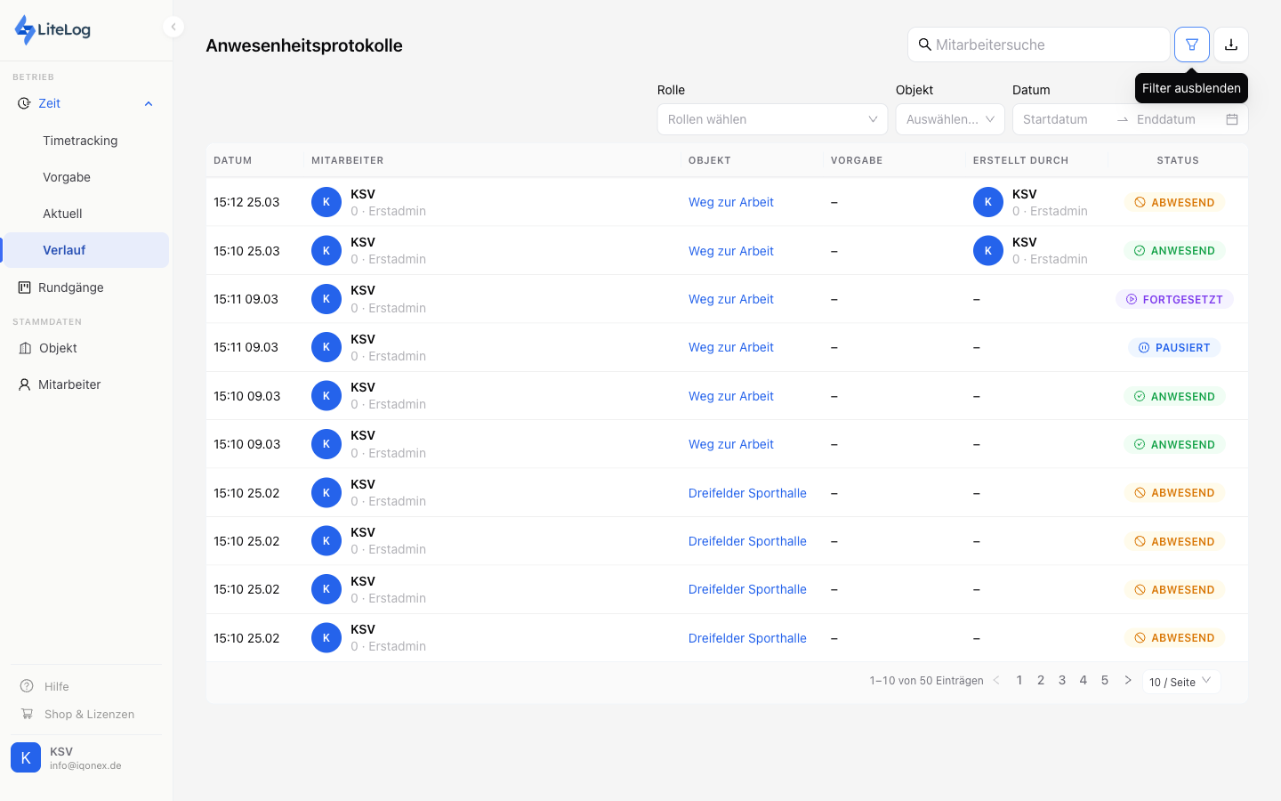Open the Rundgänge menu item
This screenshot has height=801, width=1281.
(x=71, y=287)
